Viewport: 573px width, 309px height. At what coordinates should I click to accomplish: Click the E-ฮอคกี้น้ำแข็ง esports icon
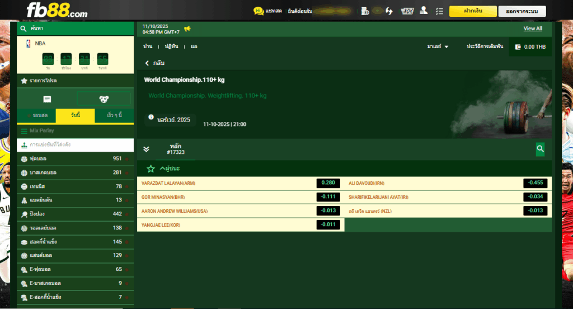click(24, 297)
